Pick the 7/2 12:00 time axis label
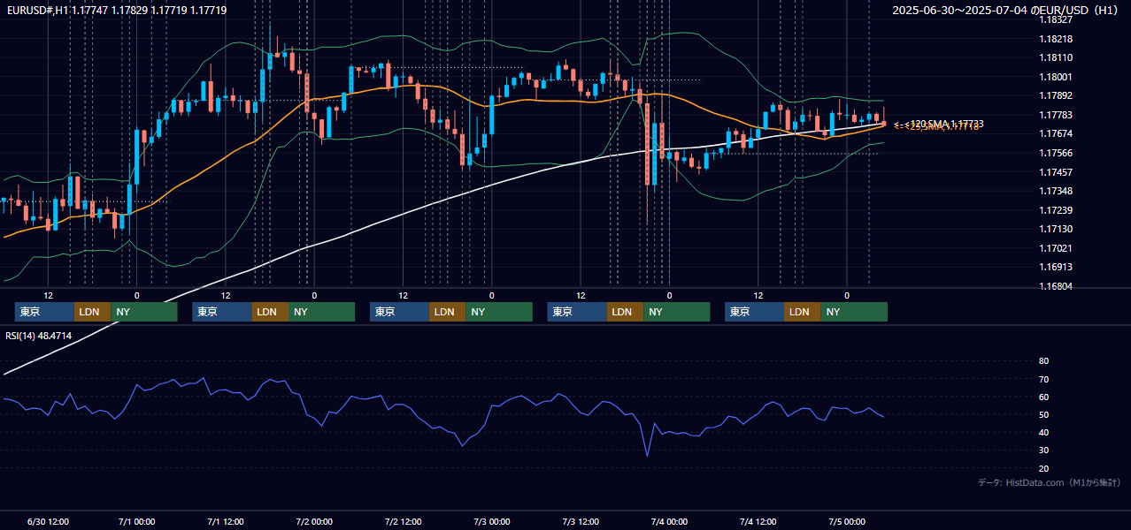The width and height of the screenshot is (1131, 530). [403, 521]
